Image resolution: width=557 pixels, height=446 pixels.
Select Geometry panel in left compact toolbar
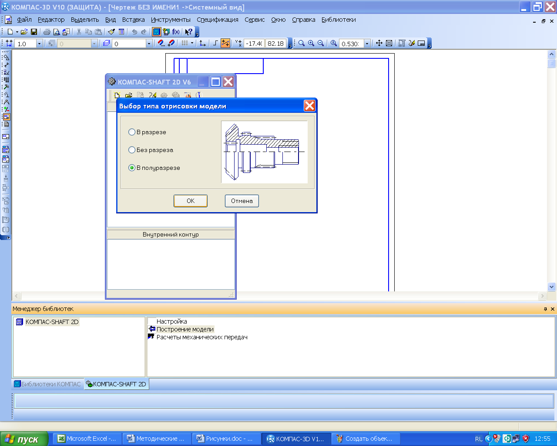tap(6, 57)
